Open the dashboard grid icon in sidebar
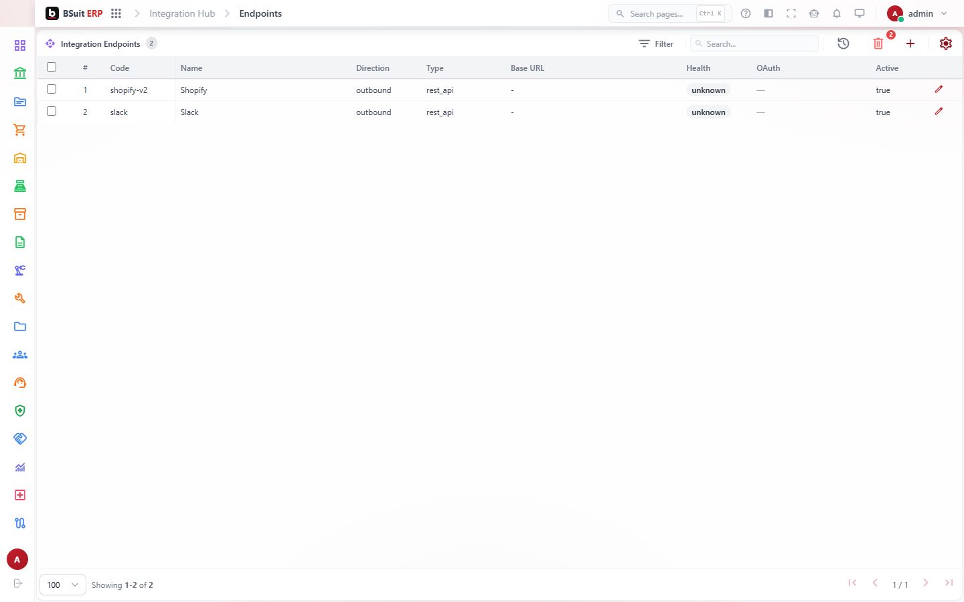 pos(20,45)
